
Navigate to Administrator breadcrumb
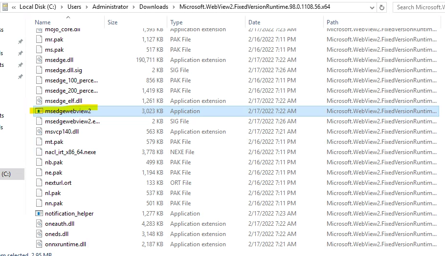tap(110, 7)
